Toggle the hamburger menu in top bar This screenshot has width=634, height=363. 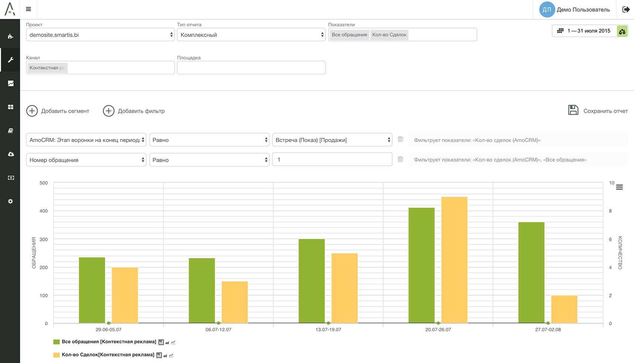click(x=28, y=9)
